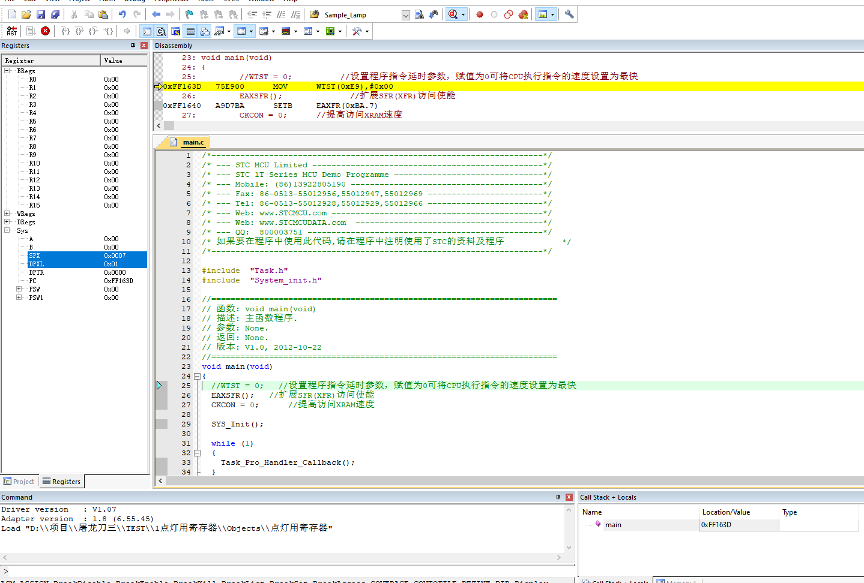Click the Incremental Find icon

coord(434,14)
